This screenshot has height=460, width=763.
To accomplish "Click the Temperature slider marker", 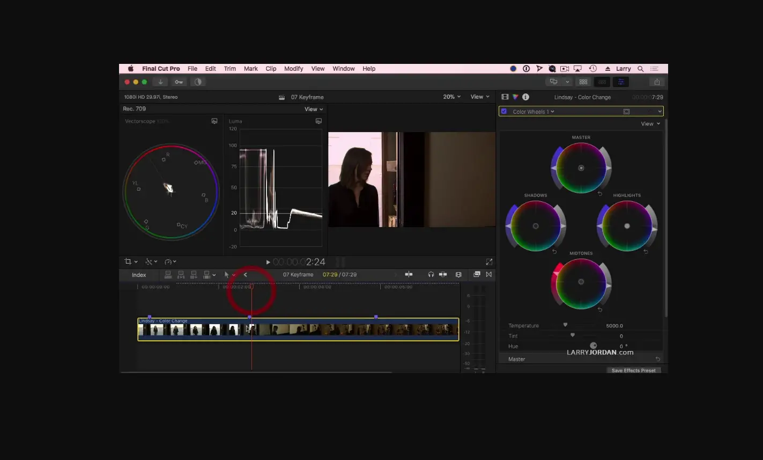I will click(565, 324).
